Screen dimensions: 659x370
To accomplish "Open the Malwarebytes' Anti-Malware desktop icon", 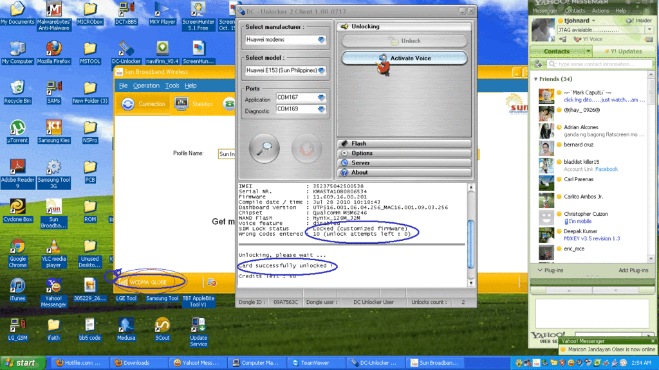I will (x=54, y=16).
